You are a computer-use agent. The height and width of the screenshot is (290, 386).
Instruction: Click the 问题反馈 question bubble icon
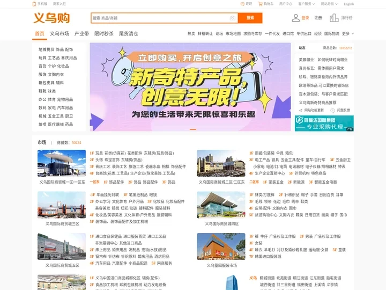click(332, 110)
